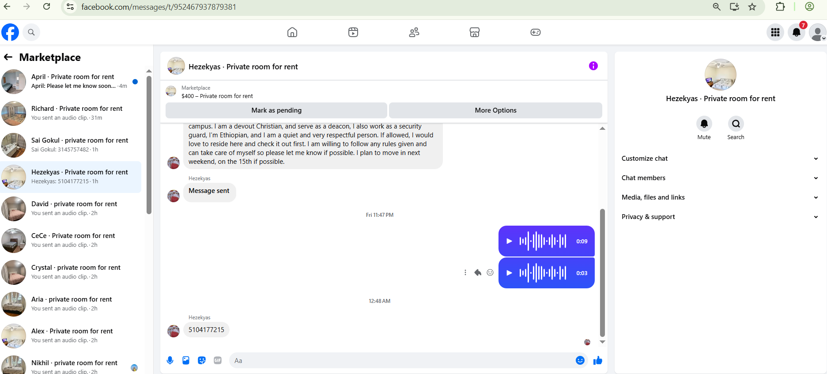Open the install app icon in address bar
Image resolution: width=827 pixels, height=374 pixels.
tap(735, 7)
